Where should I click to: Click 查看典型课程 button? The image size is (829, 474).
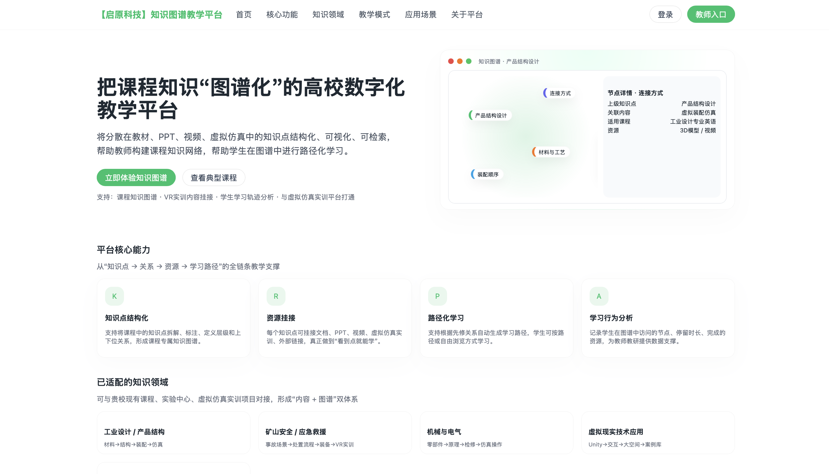pos(214,177)
